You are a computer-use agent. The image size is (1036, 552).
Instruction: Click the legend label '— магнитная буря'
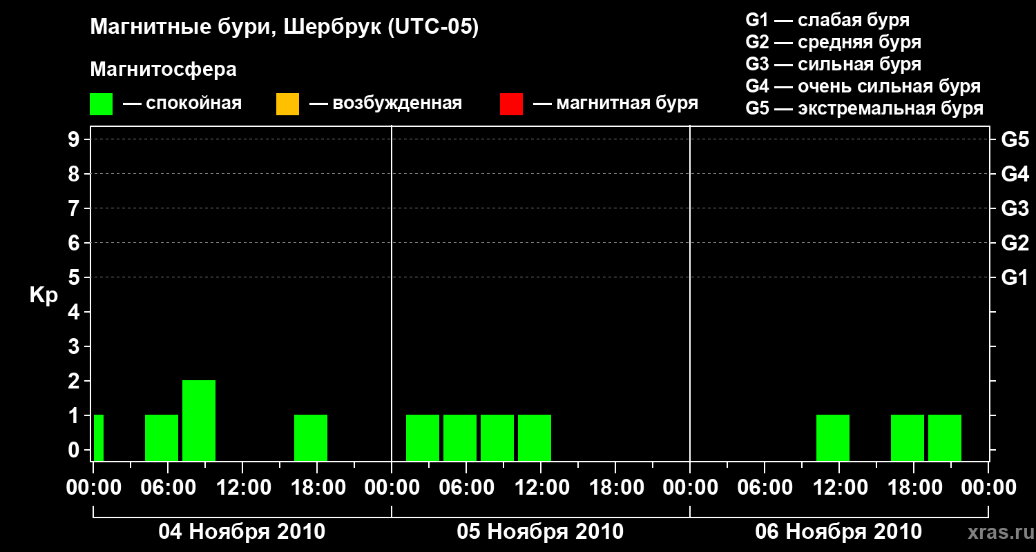click(615, 103)
